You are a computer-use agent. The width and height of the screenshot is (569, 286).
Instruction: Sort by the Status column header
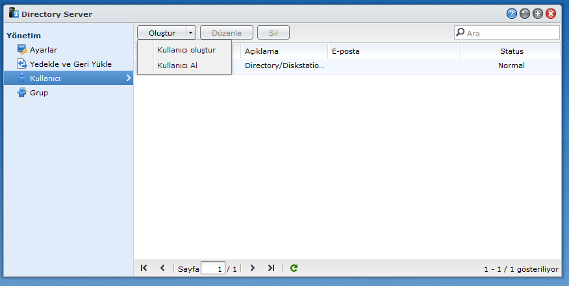(511, 51)
